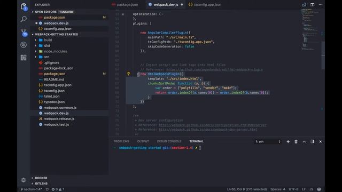Open the Explorer view in activity bar
The height and width of the screenshot is (192, 342).
coord(24,7)
